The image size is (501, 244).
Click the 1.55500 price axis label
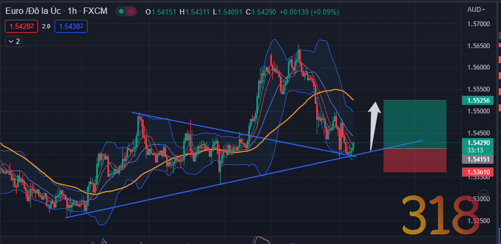[479, 89]
